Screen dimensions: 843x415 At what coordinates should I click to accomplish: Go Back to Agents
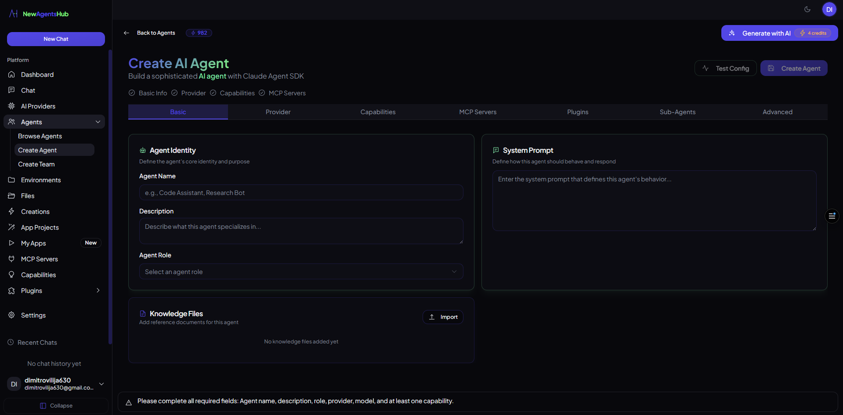click(156, 33)
